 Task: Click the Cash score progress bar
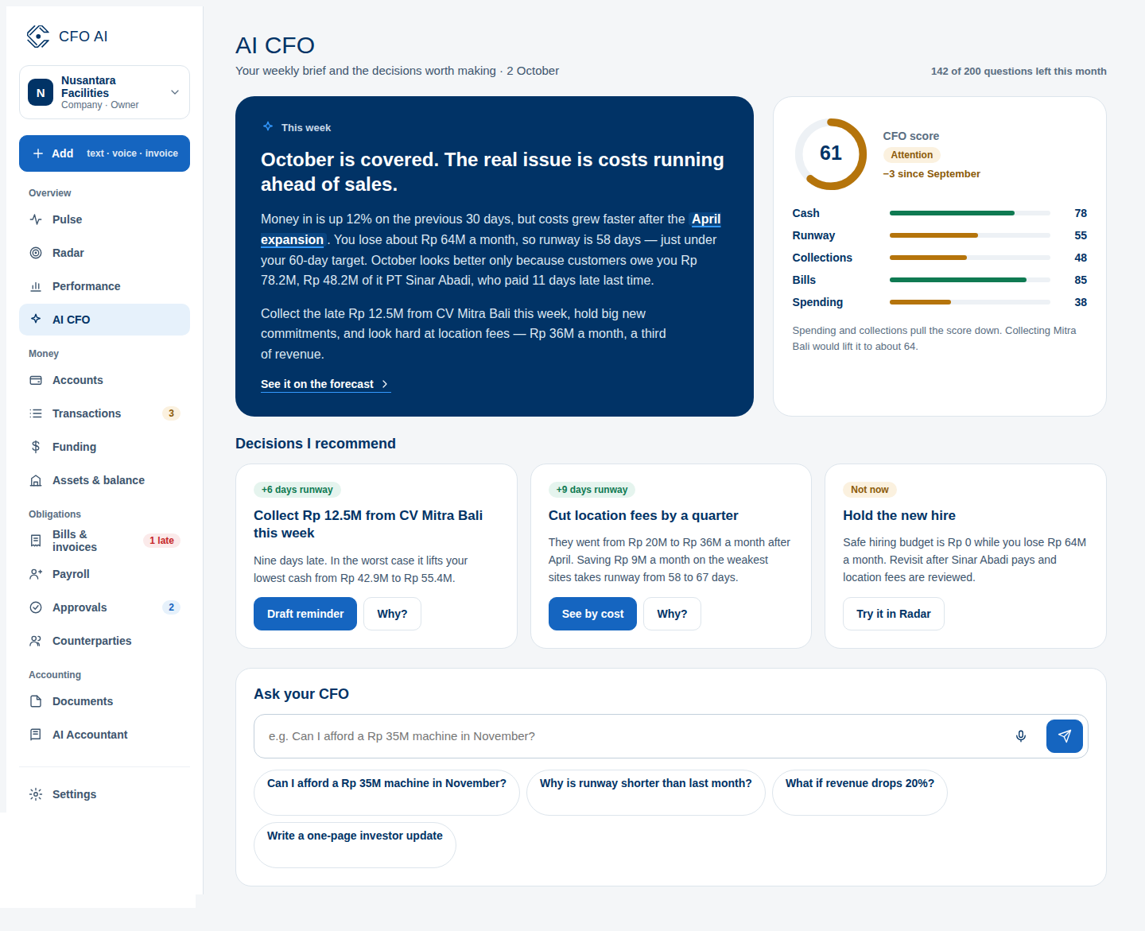tap(969, 213)
